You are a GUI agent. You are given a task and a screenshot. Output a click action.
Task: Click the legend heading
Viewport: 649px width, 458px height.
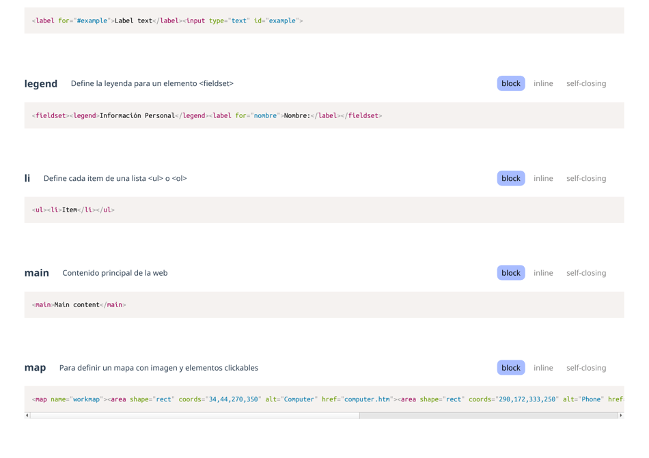(41, 83)
